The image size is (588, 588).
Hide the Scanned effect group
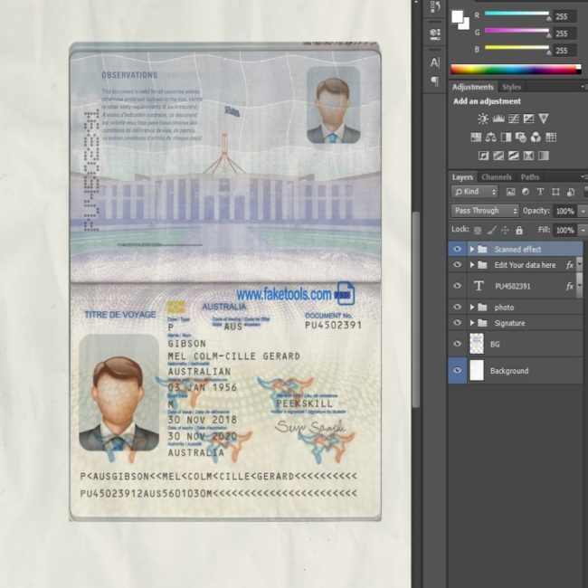click(x=457, y=250)
